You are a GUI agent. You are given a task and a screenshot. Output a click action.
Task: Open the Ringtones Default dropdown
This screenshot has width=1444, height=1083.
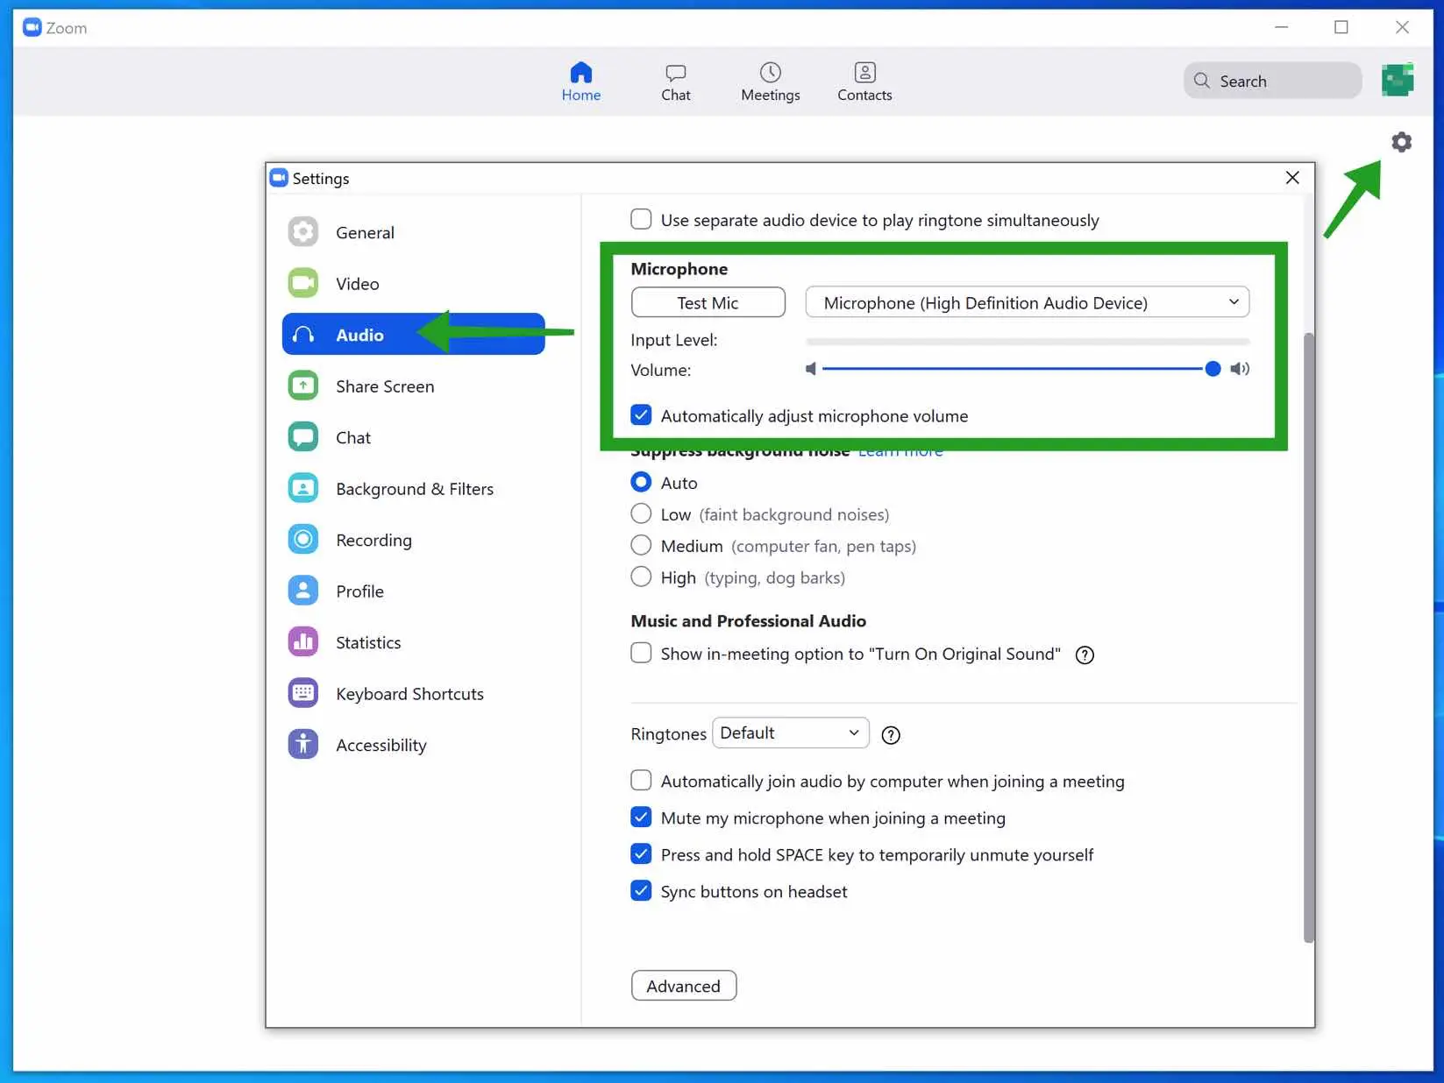(790, 733)
